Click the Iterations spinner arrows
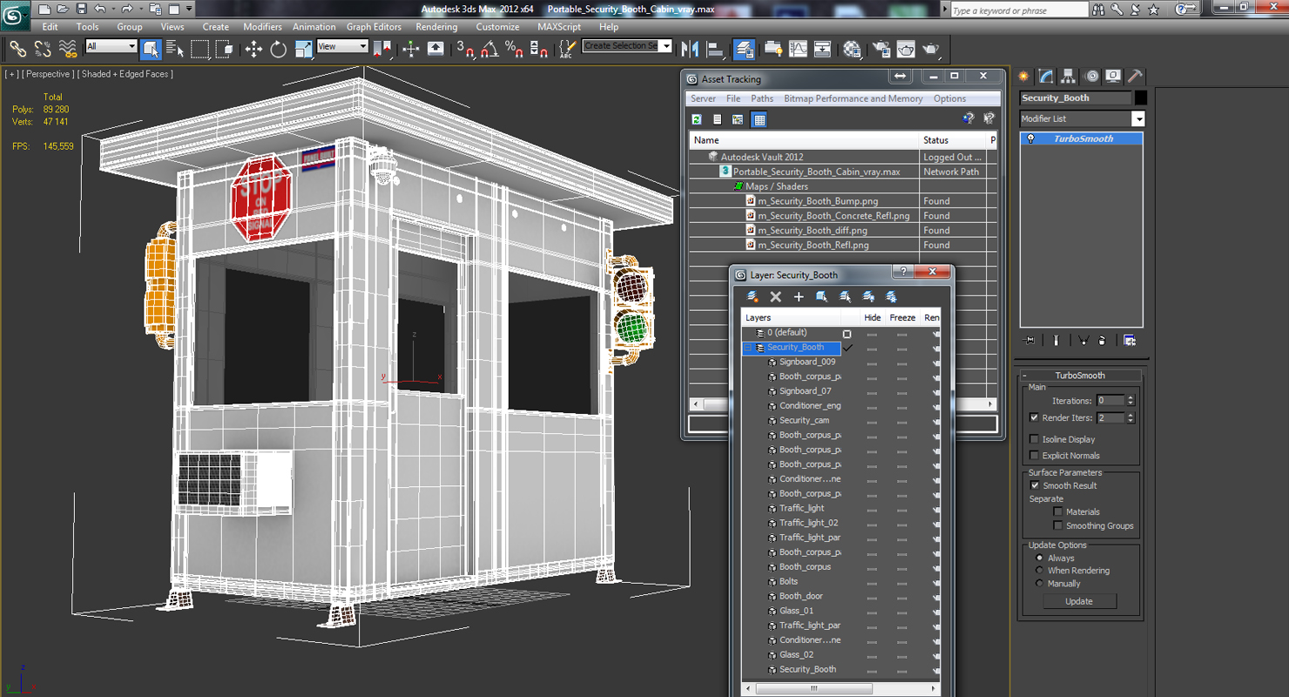Viewport: 1289px width, 697px height. pyautogui.click(x=1130, y=401)
